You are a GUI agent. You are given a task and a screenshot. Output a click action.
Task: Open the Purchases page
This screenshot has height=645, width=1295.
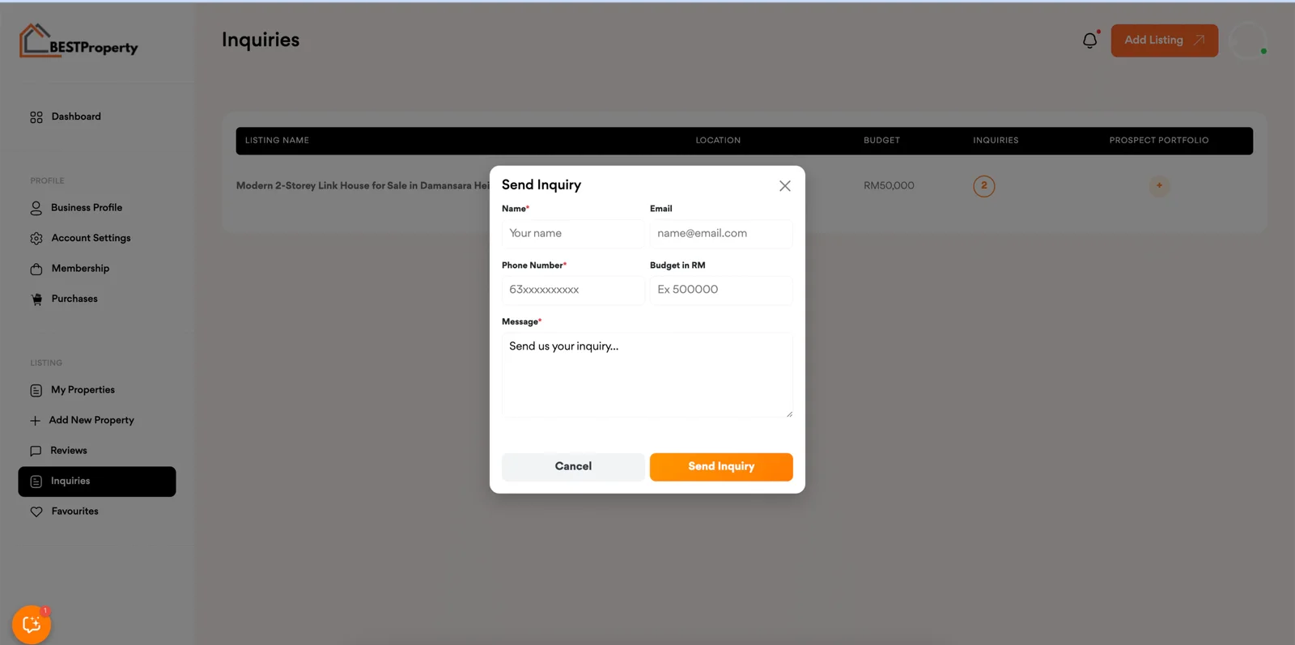pyautogui.click(x=74, y=299)
